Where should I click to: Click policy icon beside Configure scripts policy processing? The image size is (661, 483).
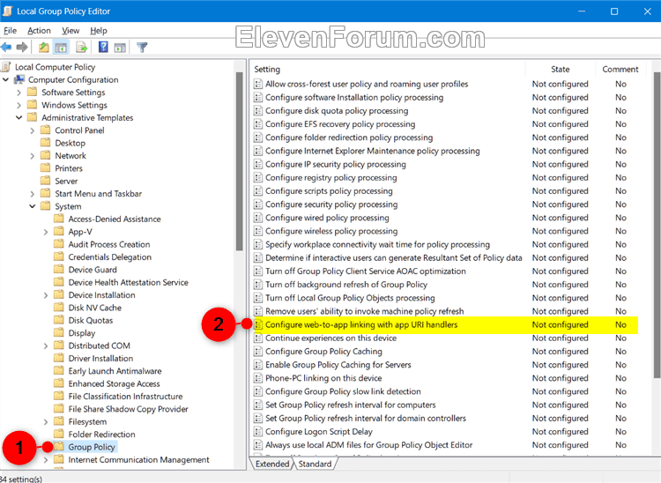[x=258, y=191]
